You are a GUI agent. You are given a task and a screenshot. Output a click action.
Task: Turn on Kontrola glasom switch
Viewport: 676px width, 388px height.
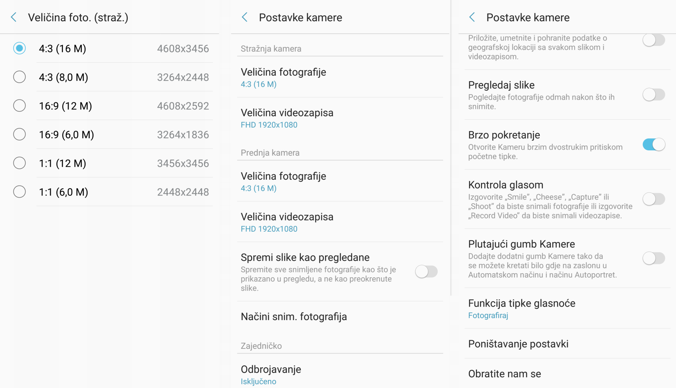click(x=654, y=199)
